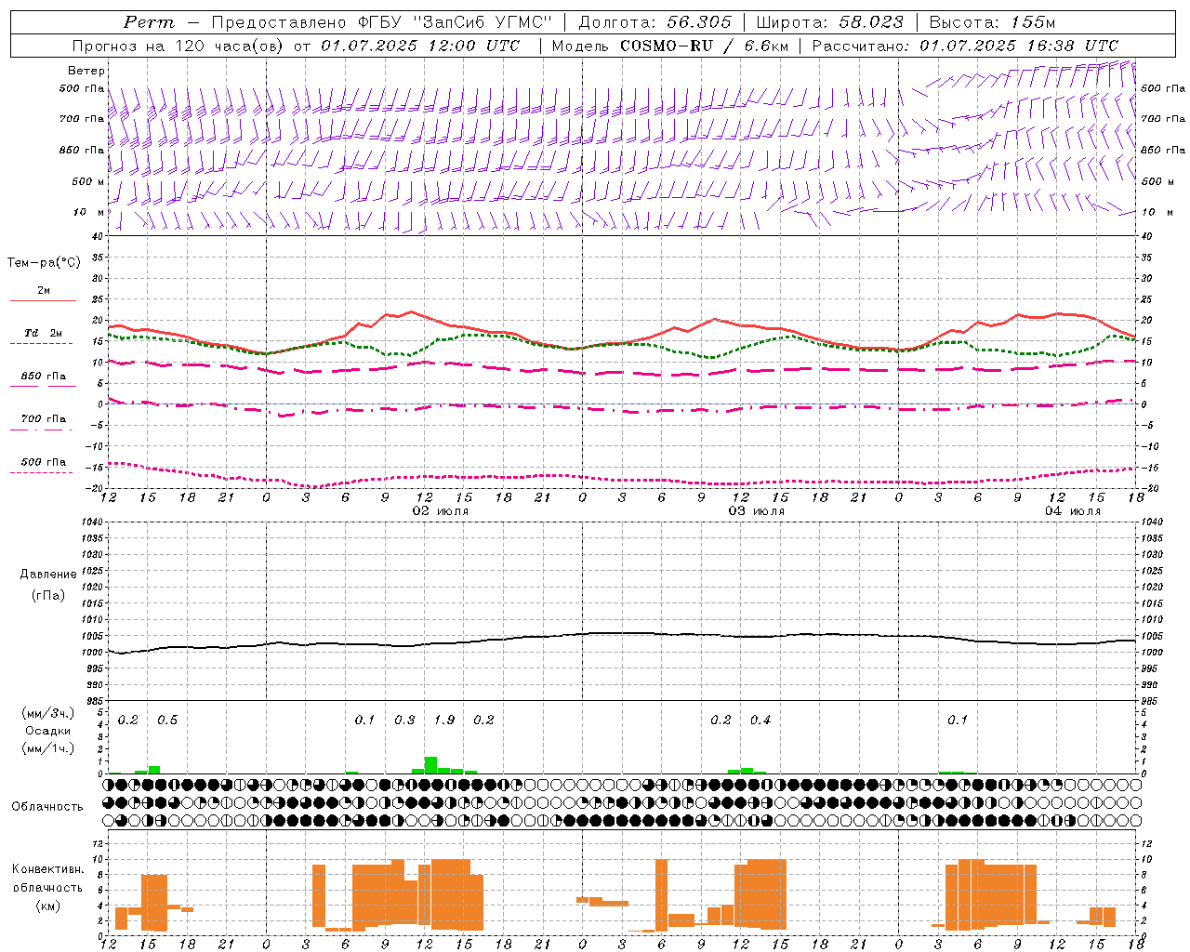Viewport: 1190px width, 952px height.
Task: Click the "Модель COSMO-RU / 6.6км" label
Action: pyautogui.click(x=669, y=46)
